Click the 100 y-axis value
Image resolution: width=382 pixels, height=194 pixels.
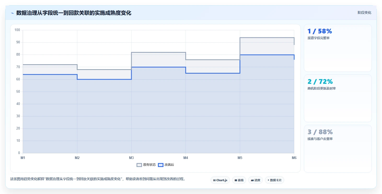click(x=17, y=30)
